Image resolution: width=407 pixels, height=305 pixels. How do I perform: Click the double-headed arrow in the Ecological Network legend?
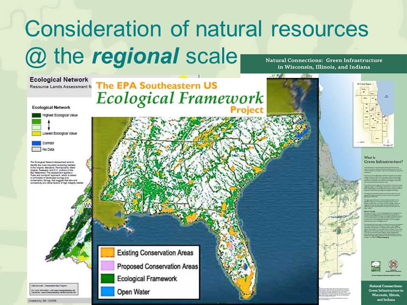(49, 125)
